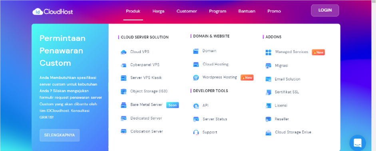
Task: Open the API link
Action: coord(205,105)
